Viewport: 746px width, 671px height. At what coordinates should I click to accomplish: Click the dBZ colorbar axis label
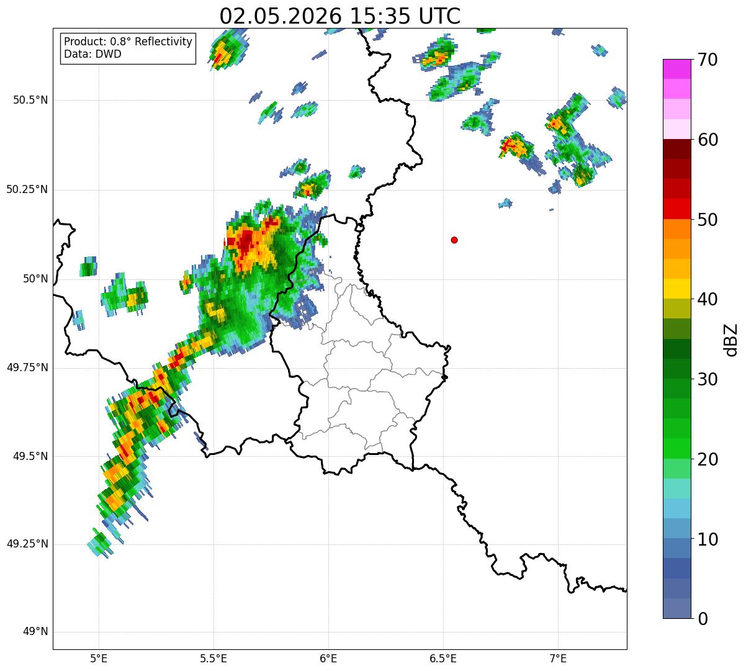point(730,339)
